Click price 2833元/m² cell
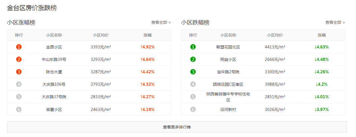This screenshot has height=137, width=356. pyautogui.click(x=101, y=97)
